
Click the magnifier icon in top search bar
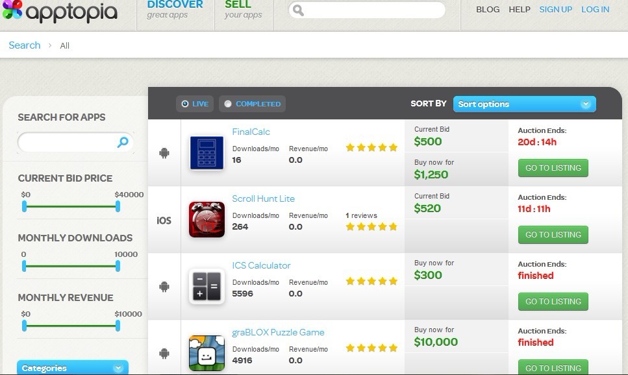coord(298,10)
